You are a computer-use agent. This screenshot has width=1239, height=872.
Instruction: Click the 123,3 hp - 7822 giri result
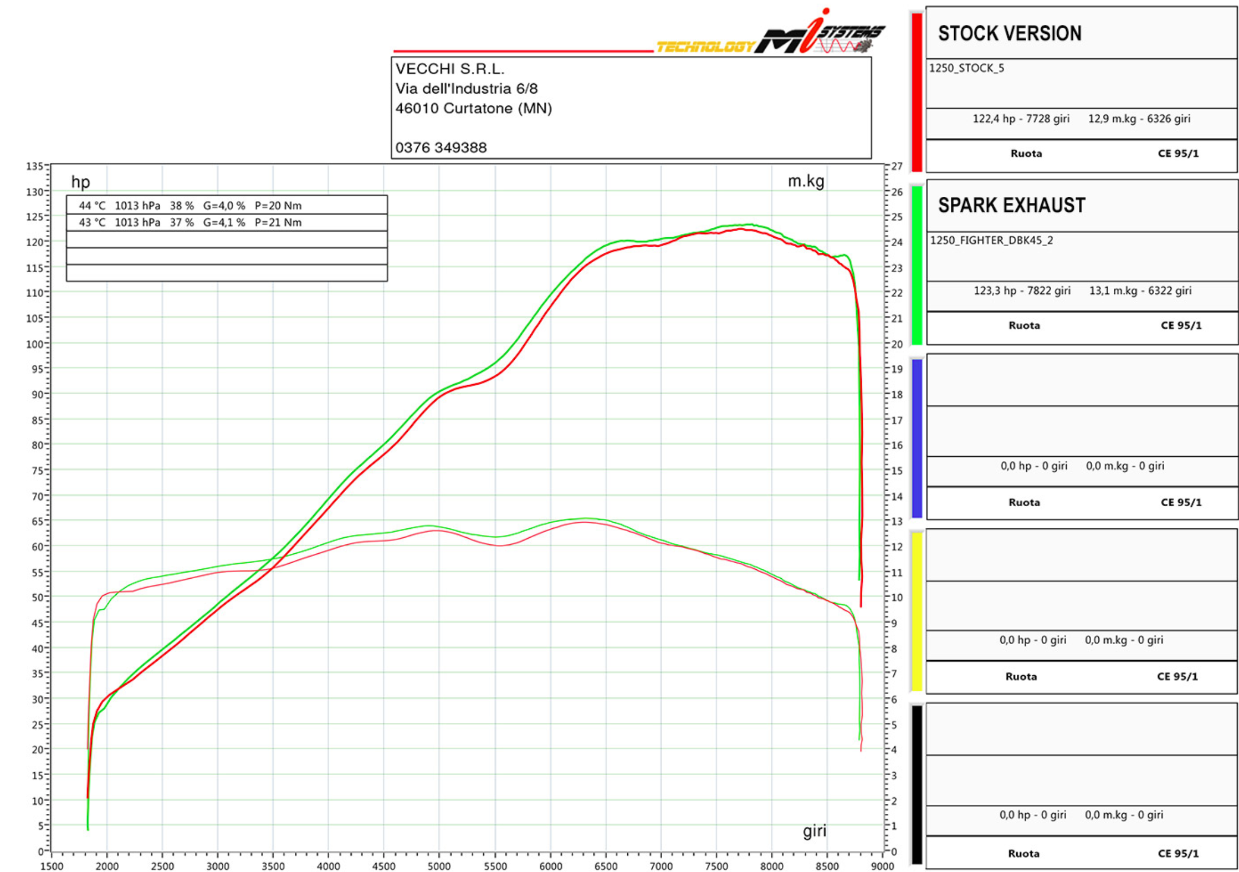1022,291
